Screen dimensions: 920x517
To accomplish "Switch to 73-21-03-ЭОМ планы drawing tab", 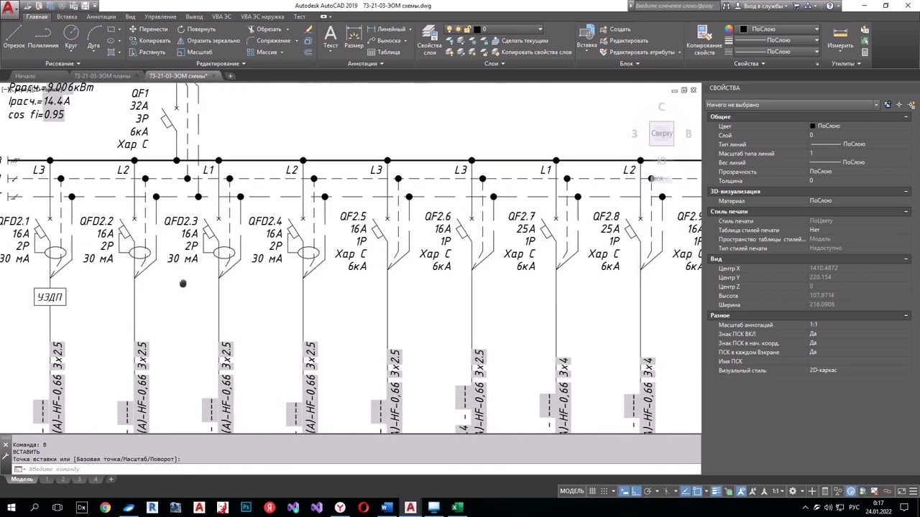I will pos(101,76).
